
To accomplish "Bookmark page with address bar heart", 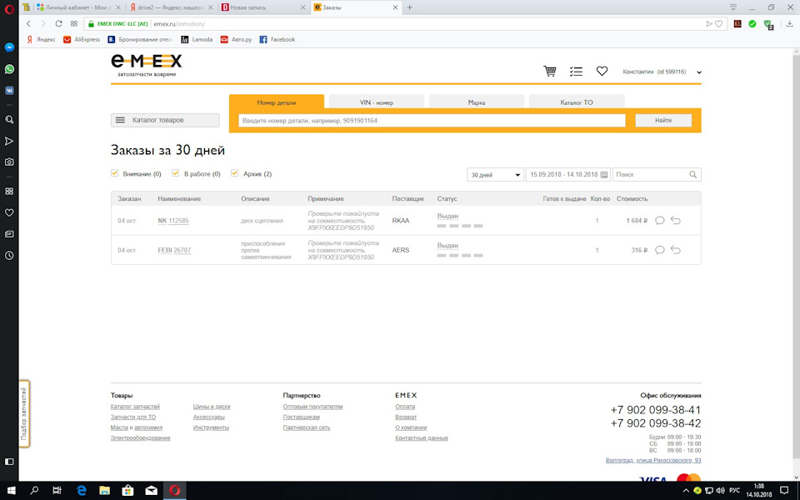I will tap(719, 24).
